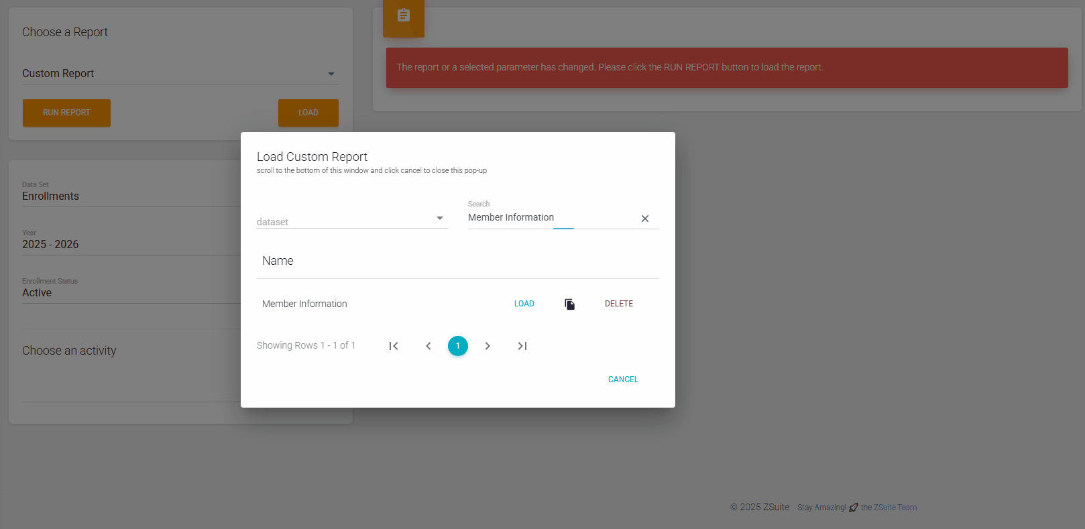The height and width of the screenshot is (529, 1085).
Task: Open the Year 2025 - 2026 selector
Action: pos(127,244)
